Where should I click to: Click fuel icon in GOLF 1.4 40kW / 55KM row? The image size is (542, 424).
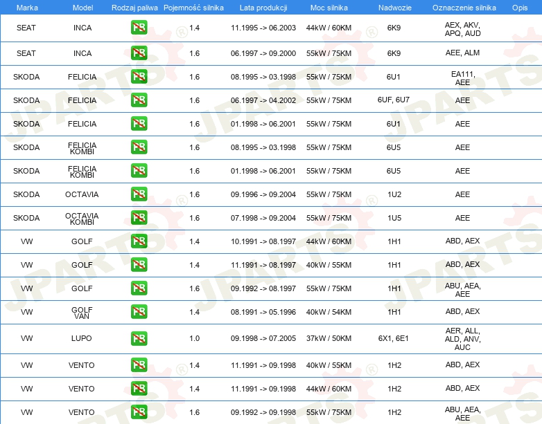pos(139,265)
